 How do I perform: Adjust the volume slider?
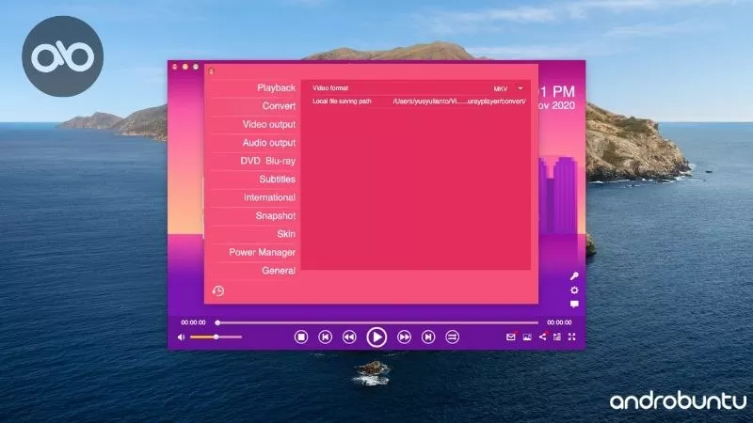coord(216,337)
